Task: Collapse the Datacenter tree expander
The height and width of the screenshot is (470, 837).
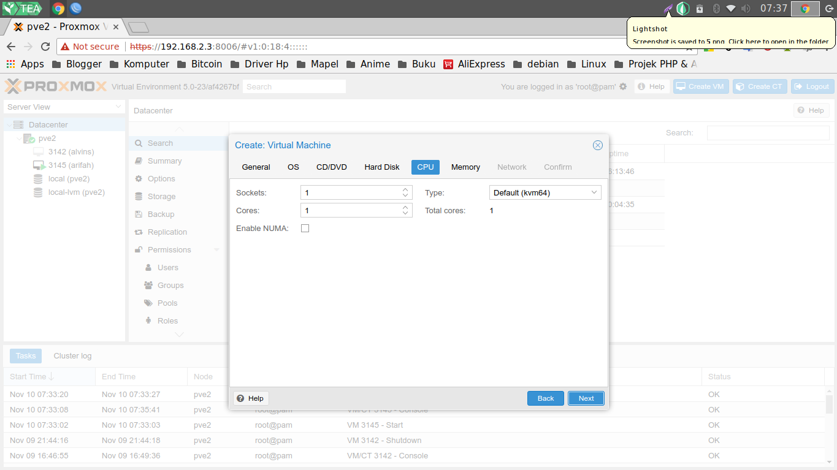Action: pyautogui.click(x=9, y=125)
